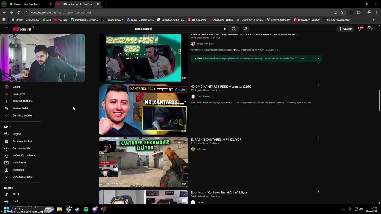Viewport: 381px width, 214px height.
Task: Open Storage | Fivemanage bookmark
Action: (336, 20)
